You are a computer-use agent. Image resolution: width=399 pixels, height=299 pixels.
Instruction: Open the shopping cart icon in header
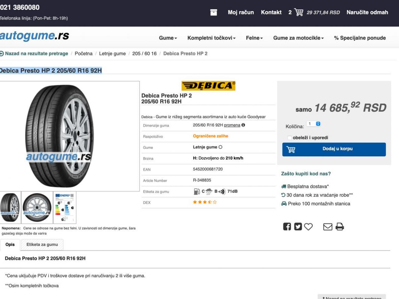click(x=299, y=12)
